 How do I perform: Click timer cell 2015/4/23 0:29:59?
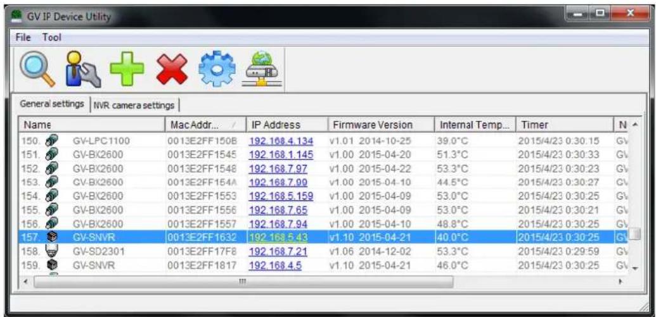[558, 251]
